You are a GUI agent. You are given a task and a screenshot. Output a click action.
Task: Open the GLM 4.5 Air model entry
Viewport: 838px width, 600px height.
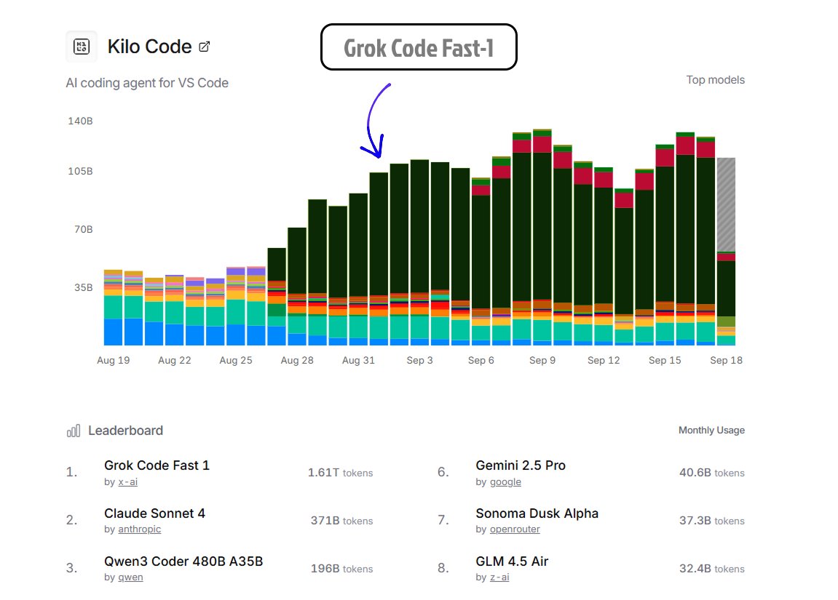click(512, 561)
